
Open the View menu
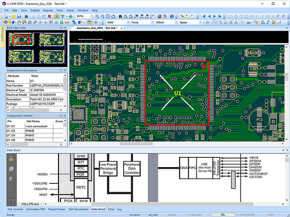pos(24,10)
